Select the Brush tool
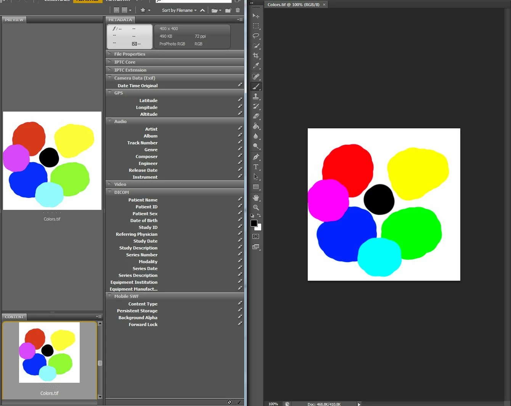511x406 pixels. 256,86
